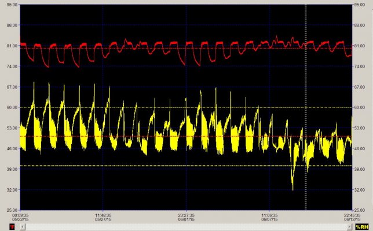Click the 06/07/15 time axis label
The height and width of the screenshot is (231, 373).
(x=269, y=219)
